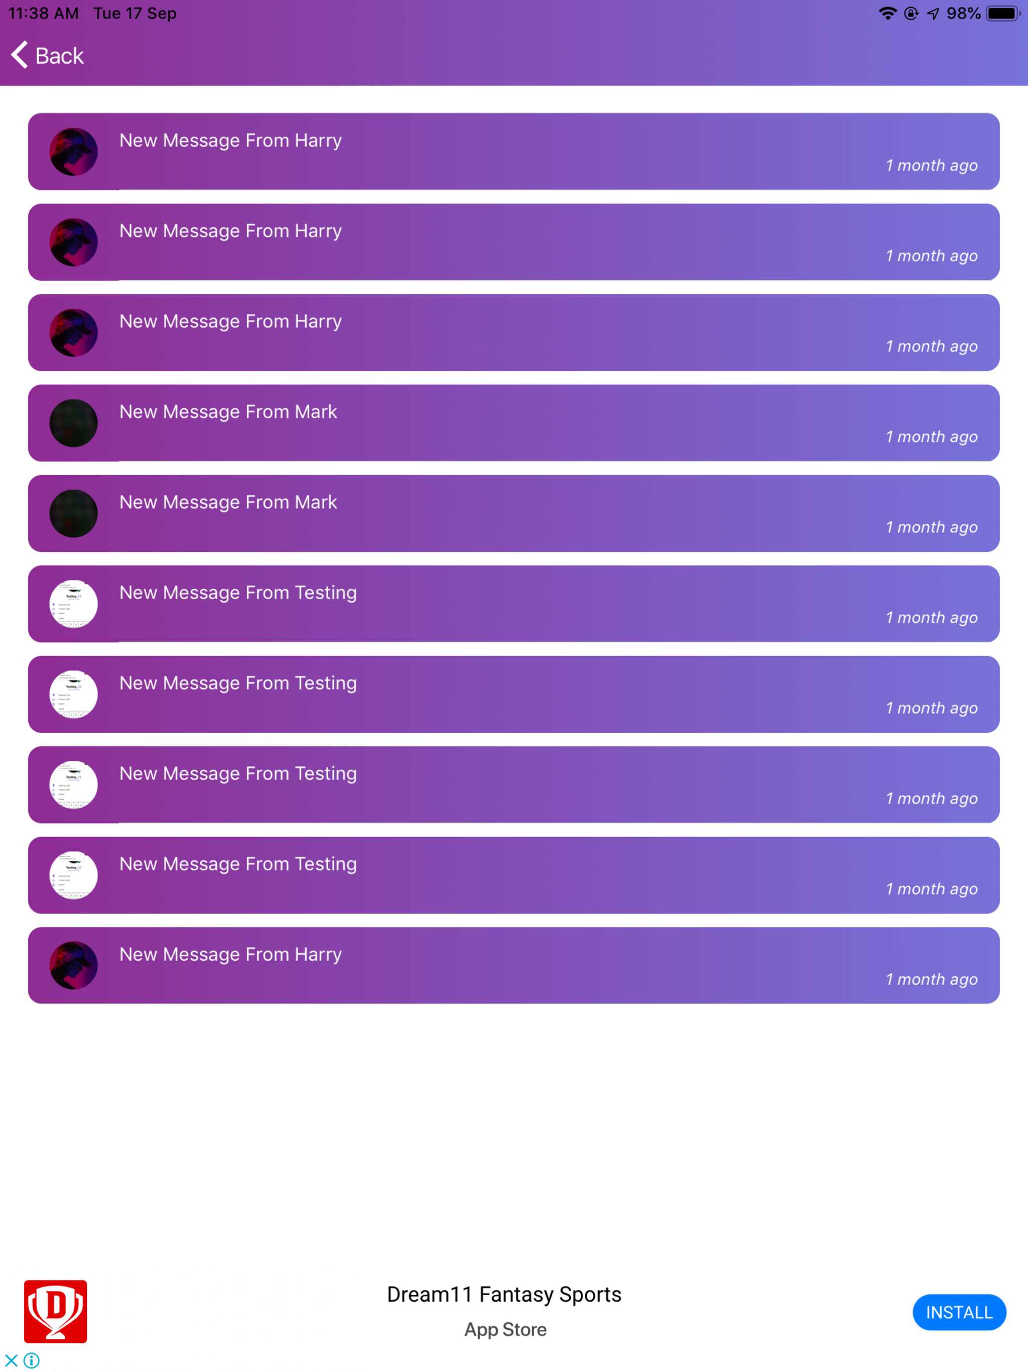Tap the INSTALL button for Dream11
This screenshot has height=1372, width=1028.
[x=959, y=1312]
